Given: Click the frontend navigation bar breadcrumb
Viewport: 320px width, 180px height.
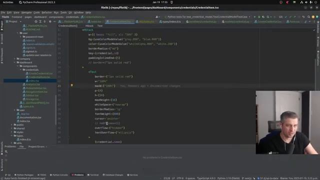Looking at the screenshot, I should tap(16, 17).
